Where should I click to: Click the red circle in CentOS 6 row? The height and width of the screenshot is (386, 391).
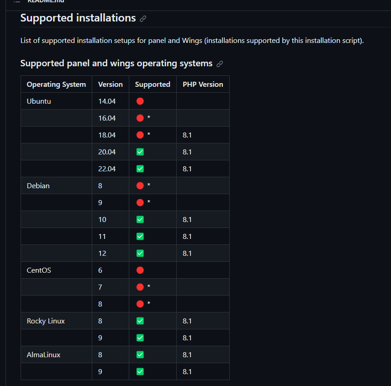pyautogui.click(x=140, y=270)
